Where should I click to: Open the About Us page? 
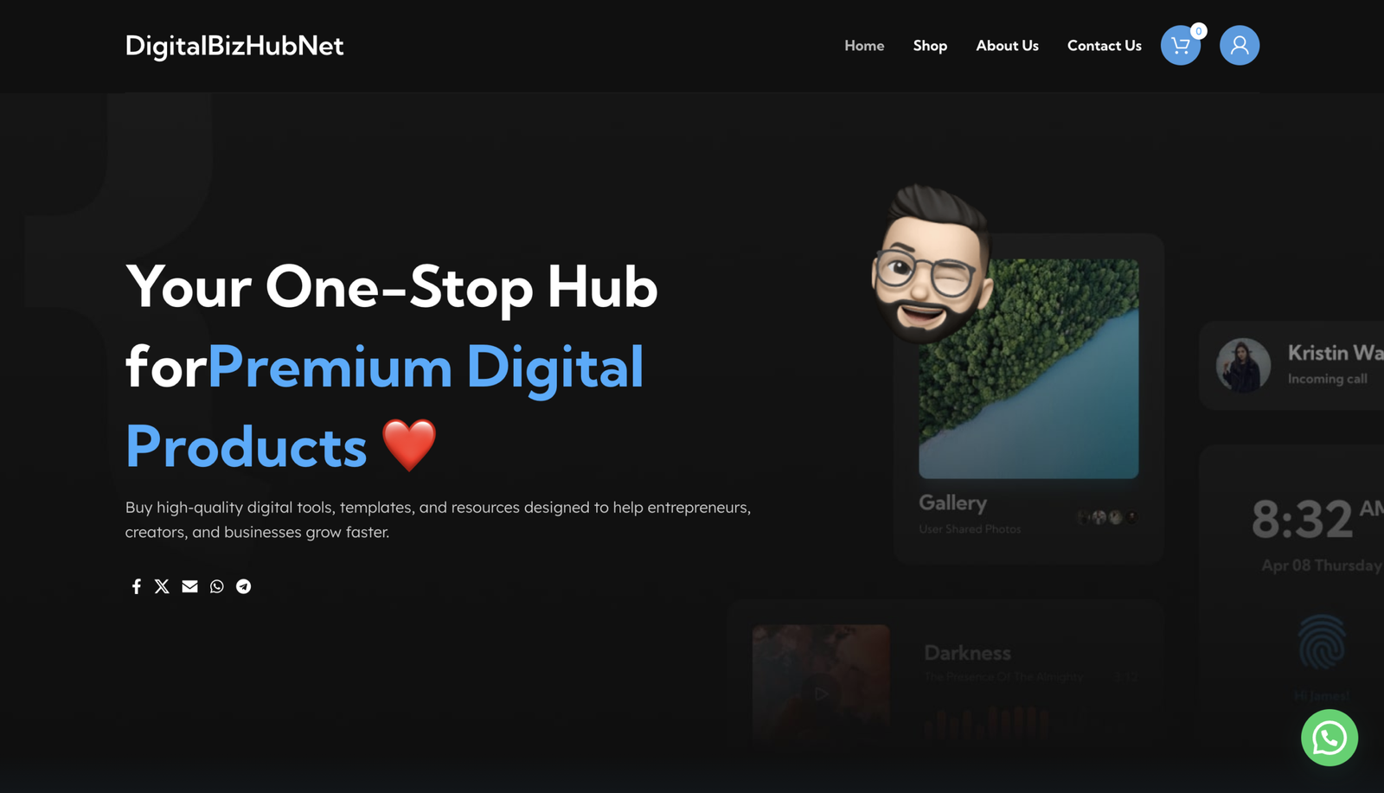(1007, 46)
